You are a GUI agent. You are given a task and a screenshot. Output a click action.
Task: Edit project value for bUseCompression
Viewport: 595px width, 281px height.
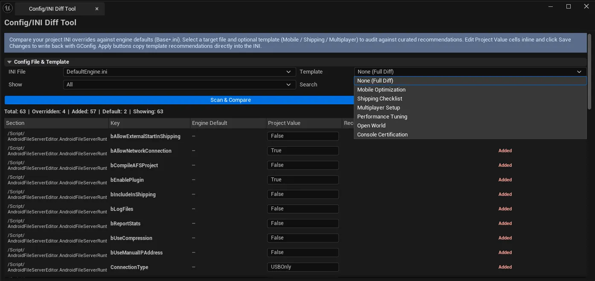(303, 238)
